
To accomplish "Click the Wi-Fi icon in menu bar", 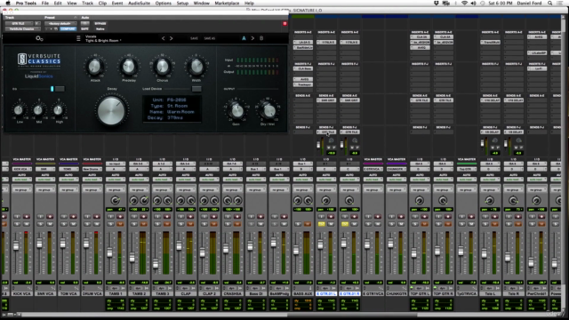I will pos(464,3).
